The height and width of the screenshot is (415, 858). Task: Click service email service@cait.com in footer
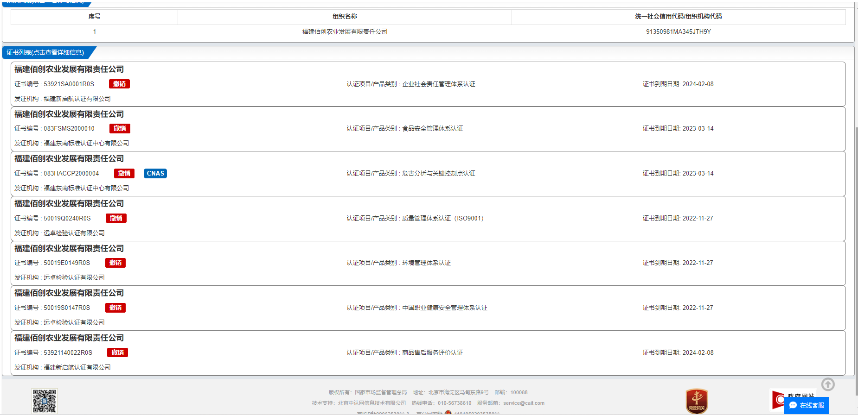(524, 403)
